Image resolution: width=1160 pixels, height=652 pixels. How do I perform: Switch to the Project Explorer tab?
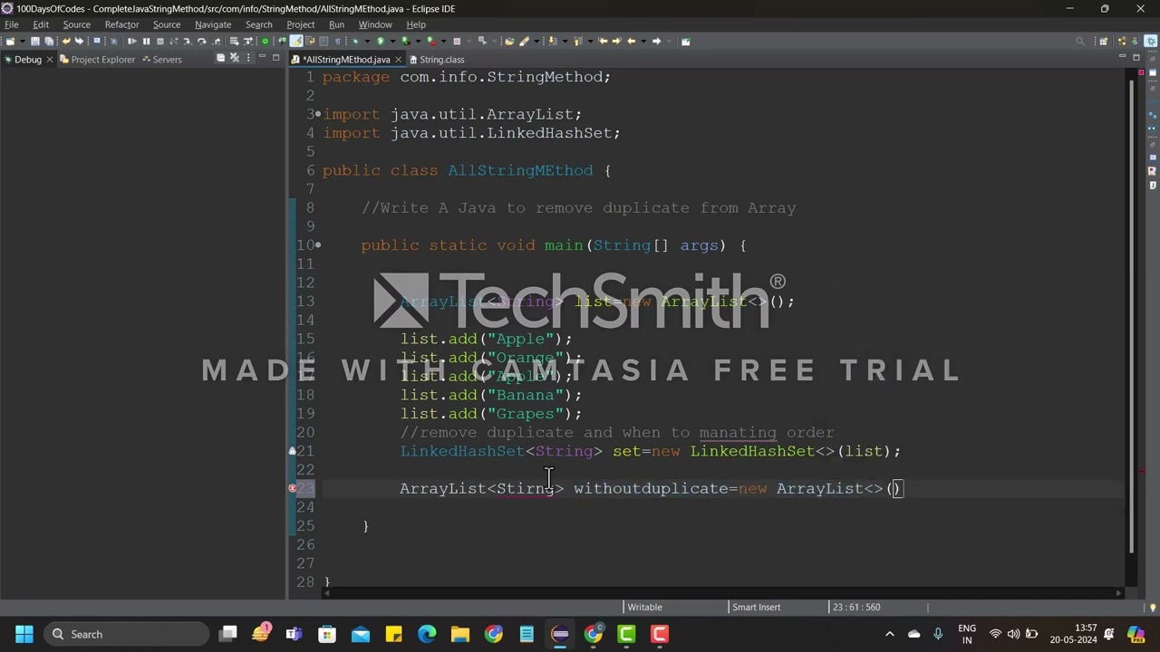(97, 59)
